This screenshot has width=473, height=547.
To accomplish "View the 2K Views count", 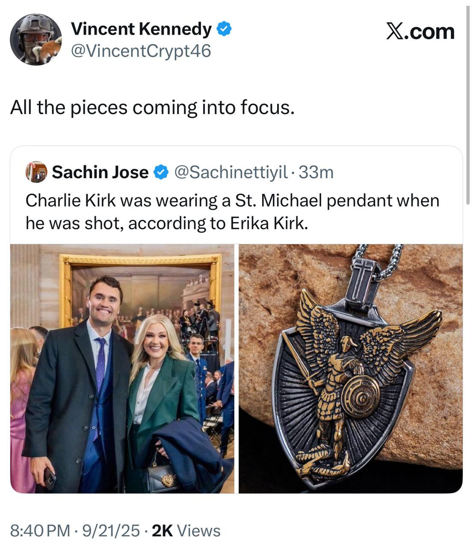I will (x=186, y=531).
